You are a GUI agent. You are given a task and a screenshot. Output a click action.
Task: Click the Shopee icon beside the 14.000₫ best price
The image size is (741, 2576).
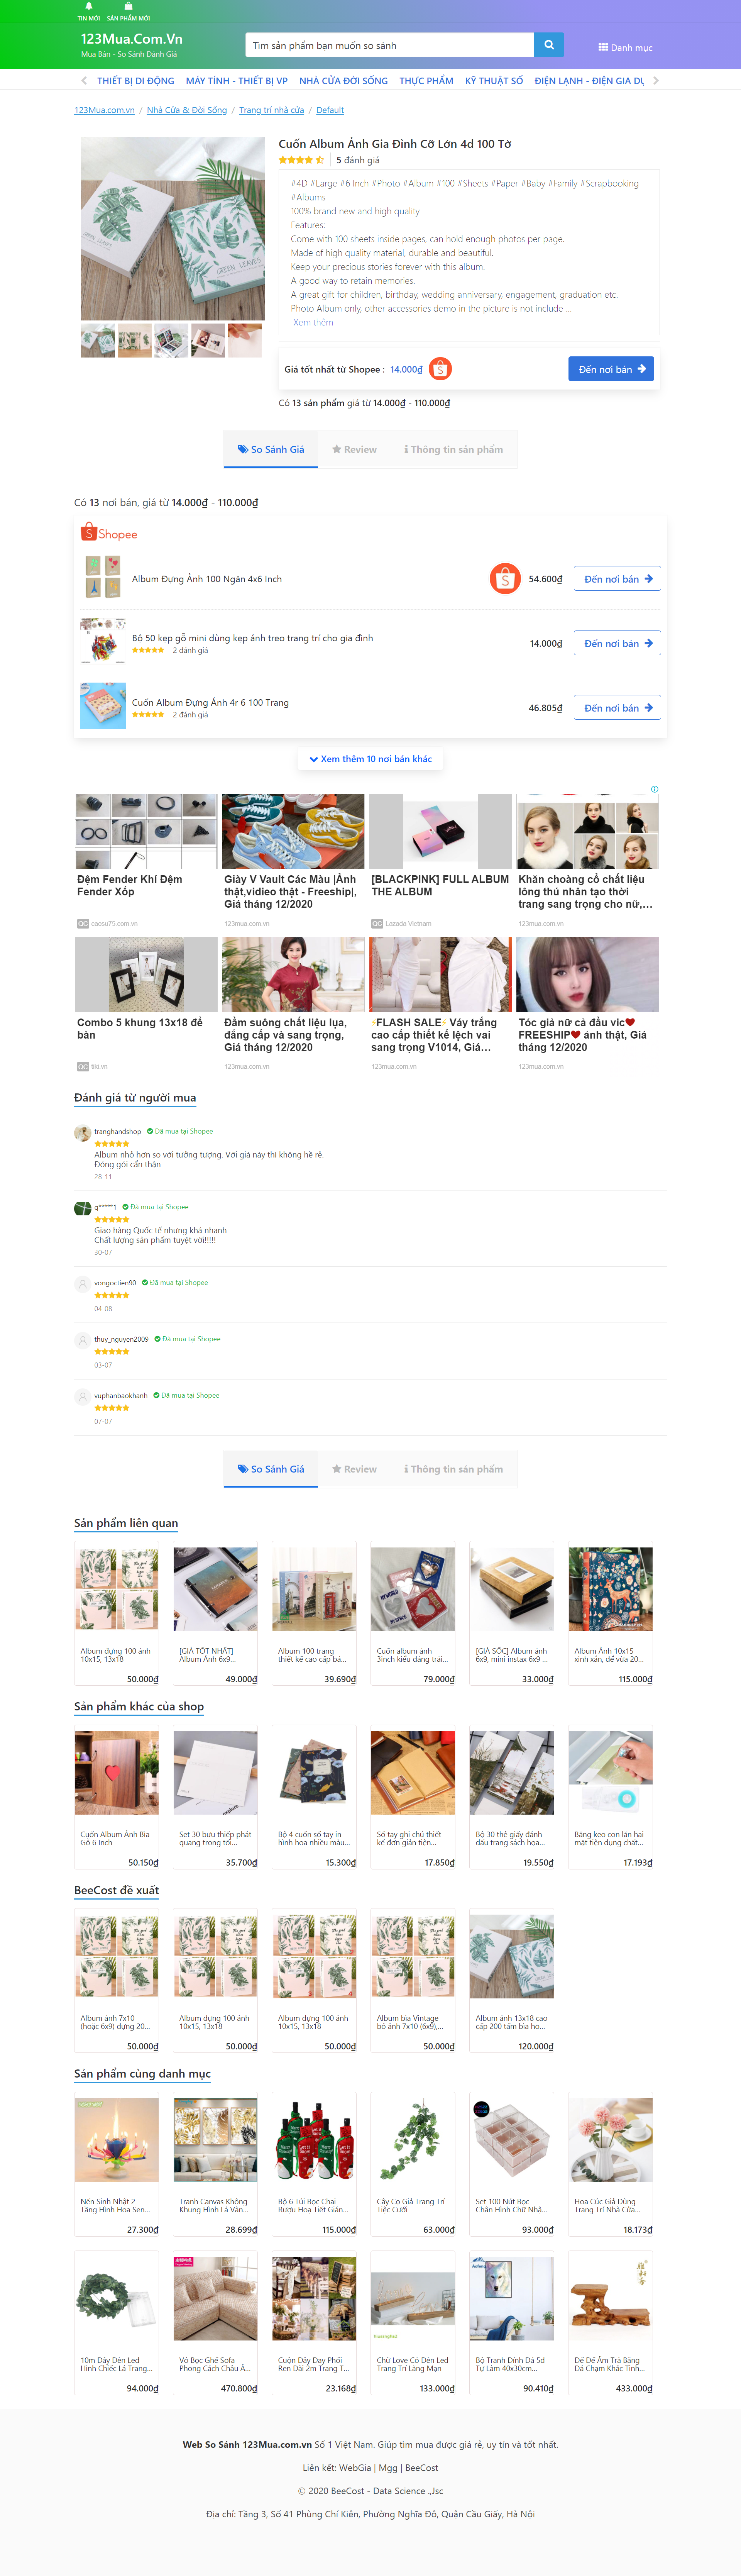coord(440,369)
